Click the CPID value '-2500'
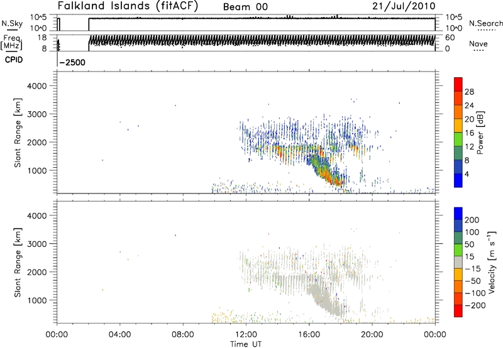Viewport: 503px width, 348px height. (72, 62)
